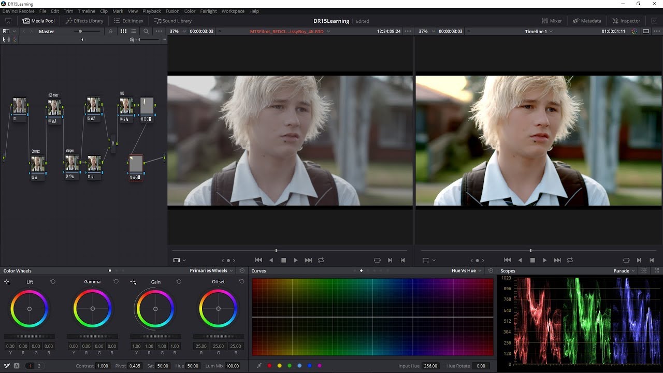Open the Inspector panel

[x=626, y=21]
